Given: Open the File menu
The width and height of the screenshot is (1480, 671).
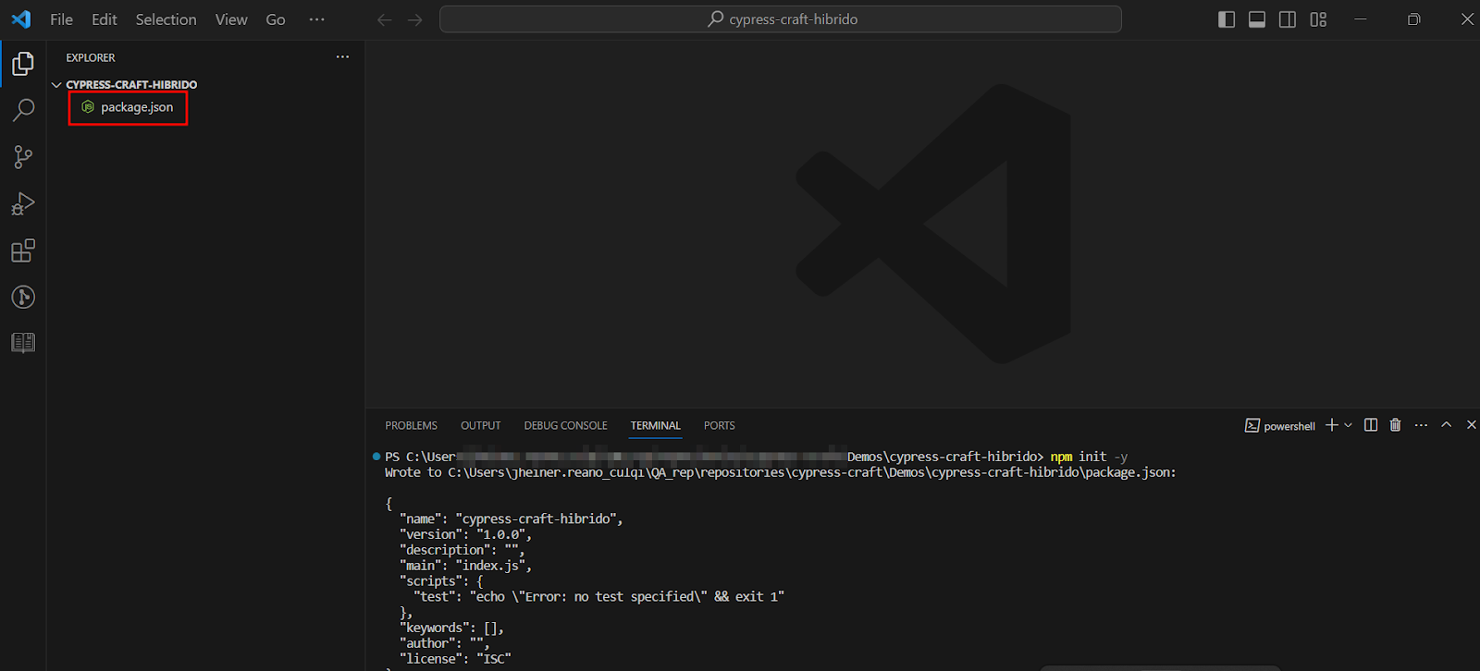Looking at the screenshot, I should (61, 19).
